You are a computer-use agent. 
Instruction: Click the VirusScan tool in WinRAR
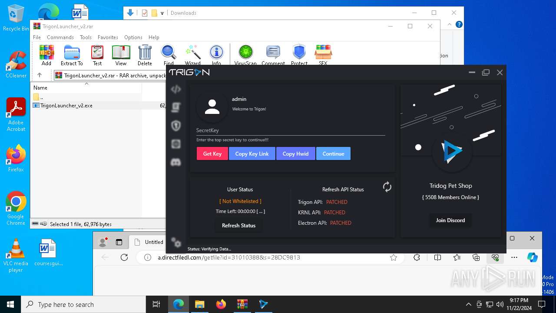pos(246,55)
